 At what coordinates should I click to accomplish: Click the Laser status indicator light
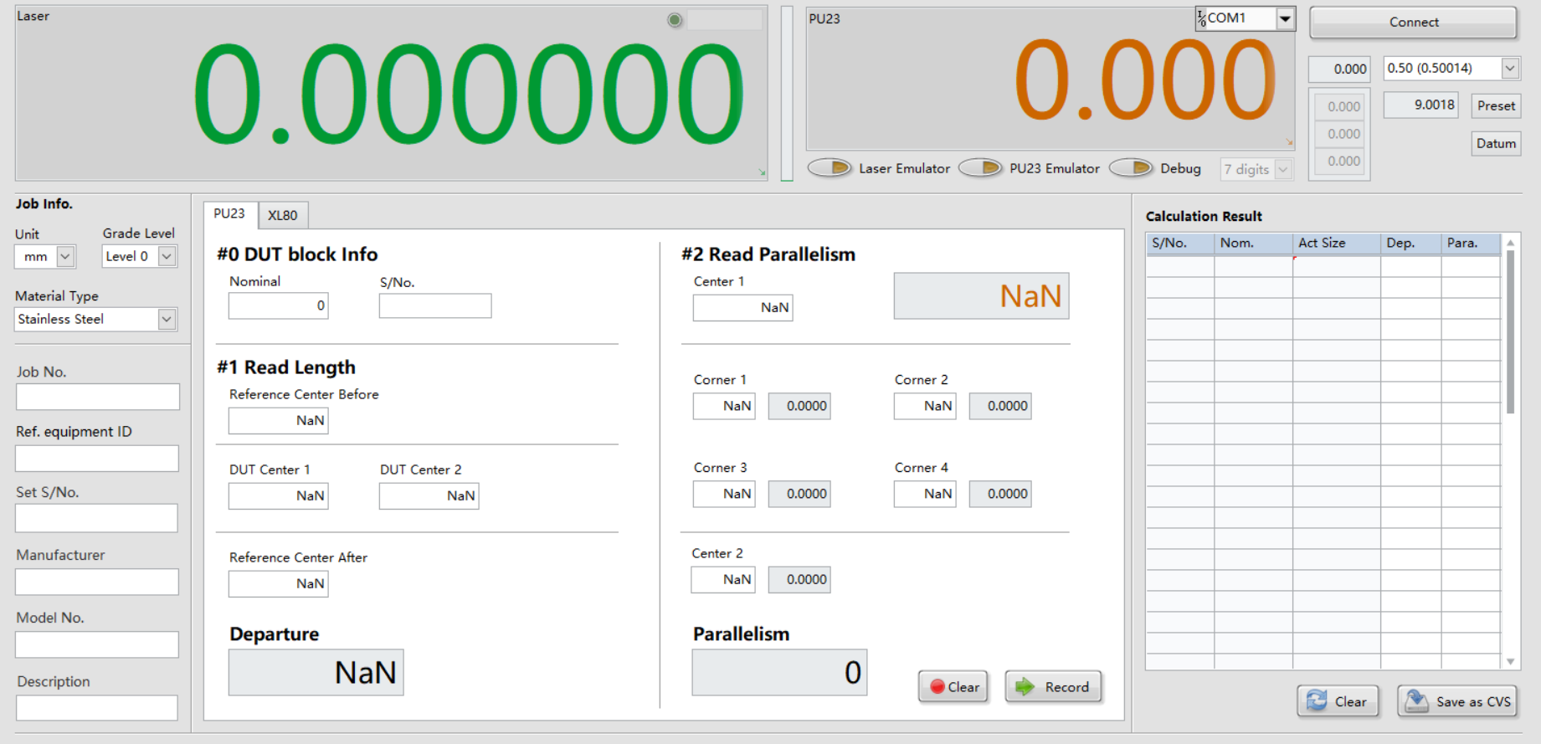tap(675, 20)
